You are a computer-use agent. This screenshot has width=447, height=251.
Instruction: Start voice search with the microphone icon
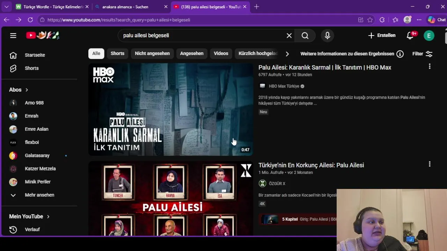[x=327, y=36]
